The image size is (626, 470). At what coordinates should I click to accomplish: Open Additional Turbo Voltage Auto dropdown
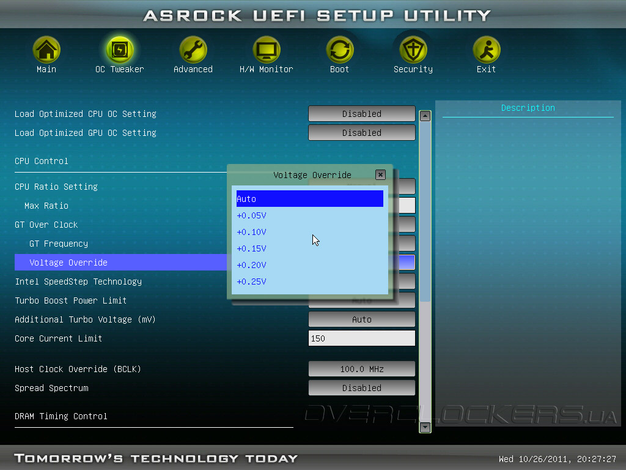tap(362, 319)
